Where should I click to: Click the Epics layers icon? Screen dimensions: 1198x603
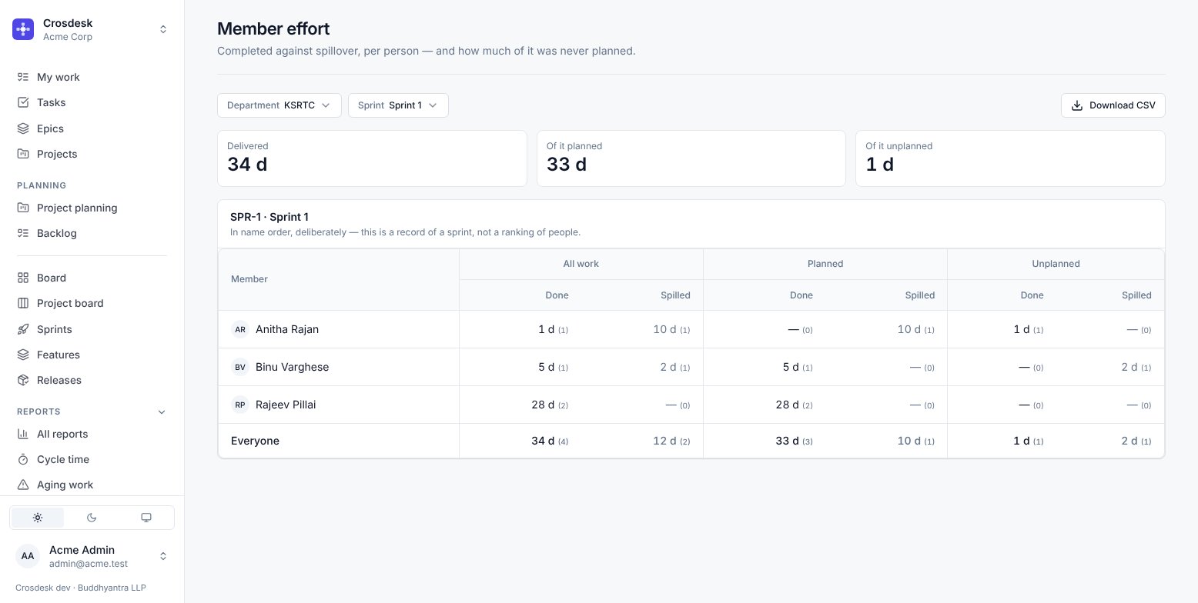pos(23,128)
